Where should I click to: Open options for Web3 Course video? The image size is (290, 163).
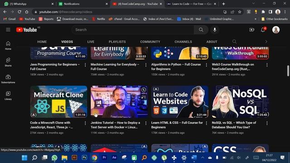[x=267, y=65]
